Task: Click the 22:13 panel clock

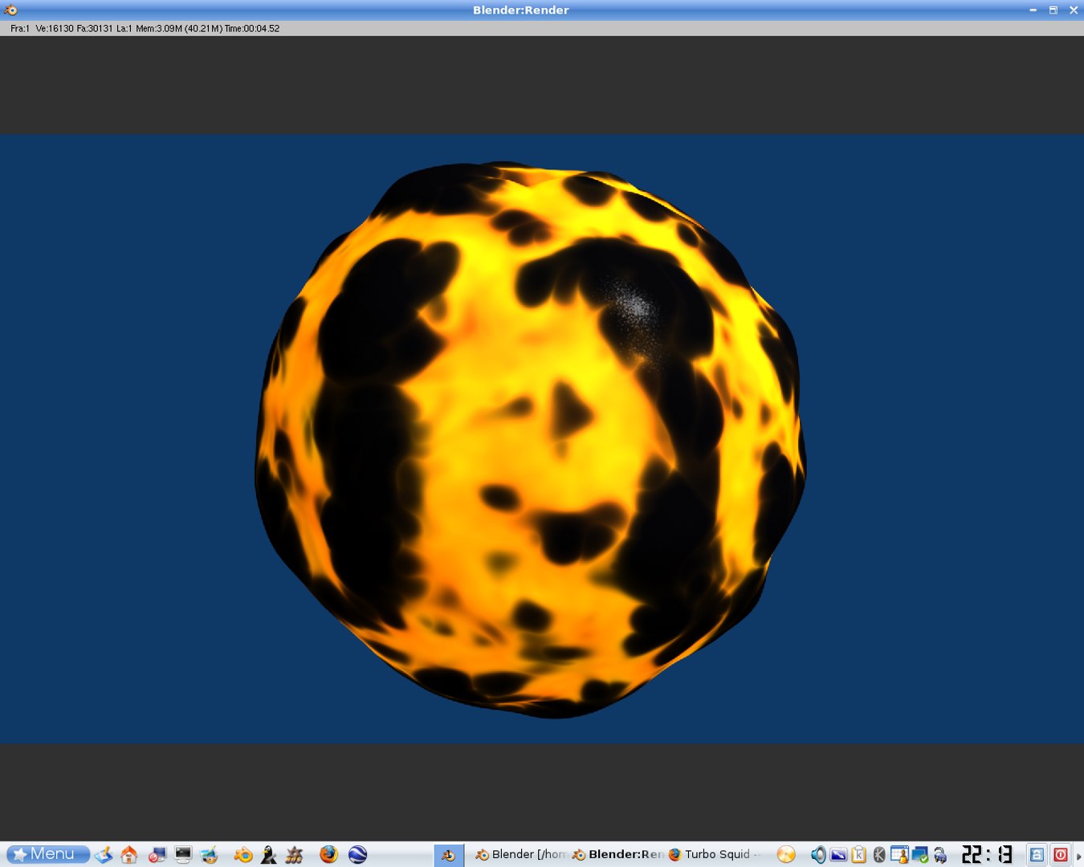Action: tap(988, 854)
